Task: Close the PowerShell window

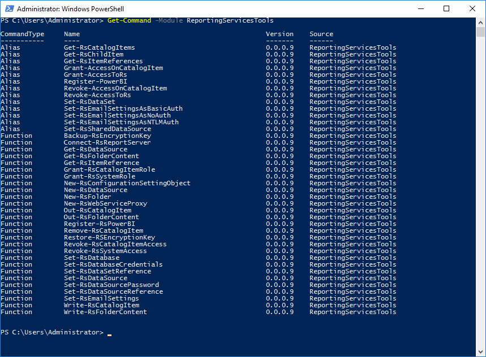Action: point(472,8)
